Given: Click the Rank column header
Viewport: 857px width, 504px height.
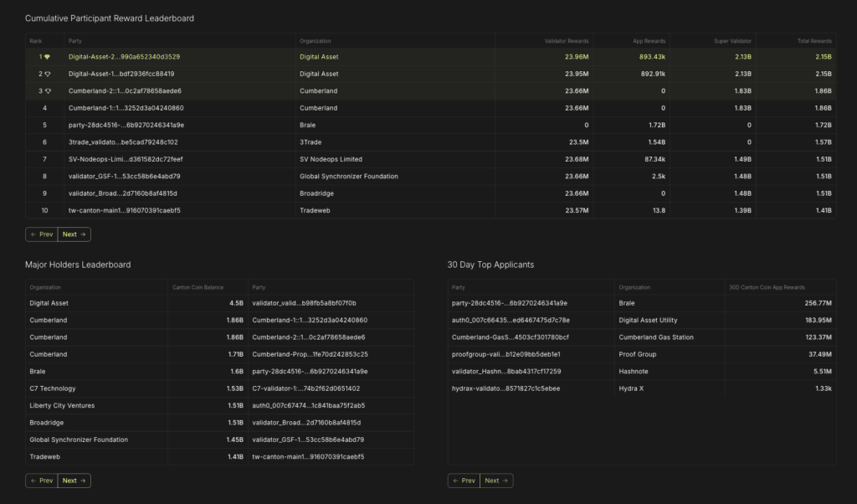Looking at the screenshot, I should point(35,41).
